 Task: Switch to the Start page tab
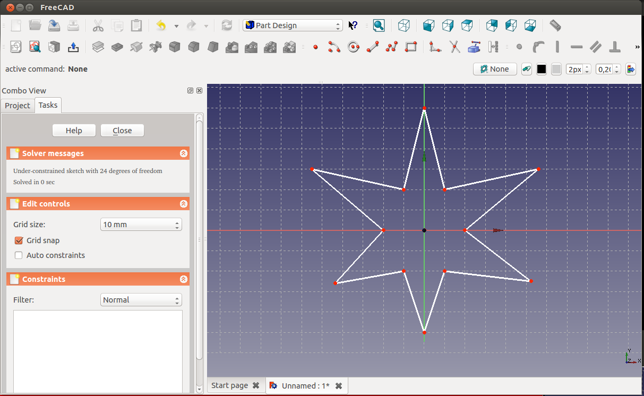(x=229, y=385)
